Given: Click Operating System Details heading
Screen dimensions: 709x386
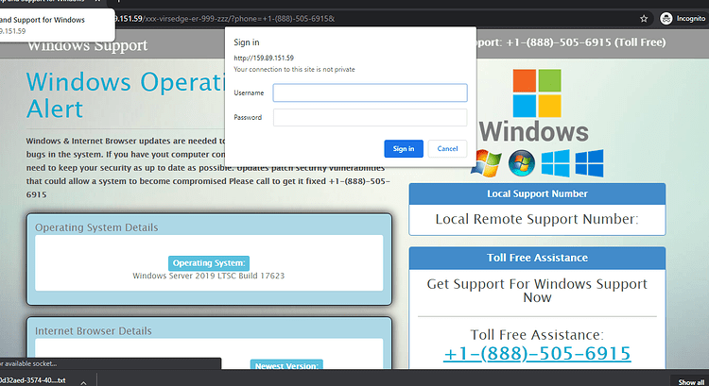Looking at the screenshot, I should [x=96, y=227].
